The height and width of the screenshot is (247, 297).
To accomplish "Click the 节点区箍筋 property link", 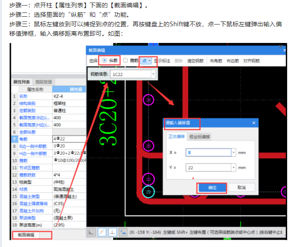I will [30, 168].
